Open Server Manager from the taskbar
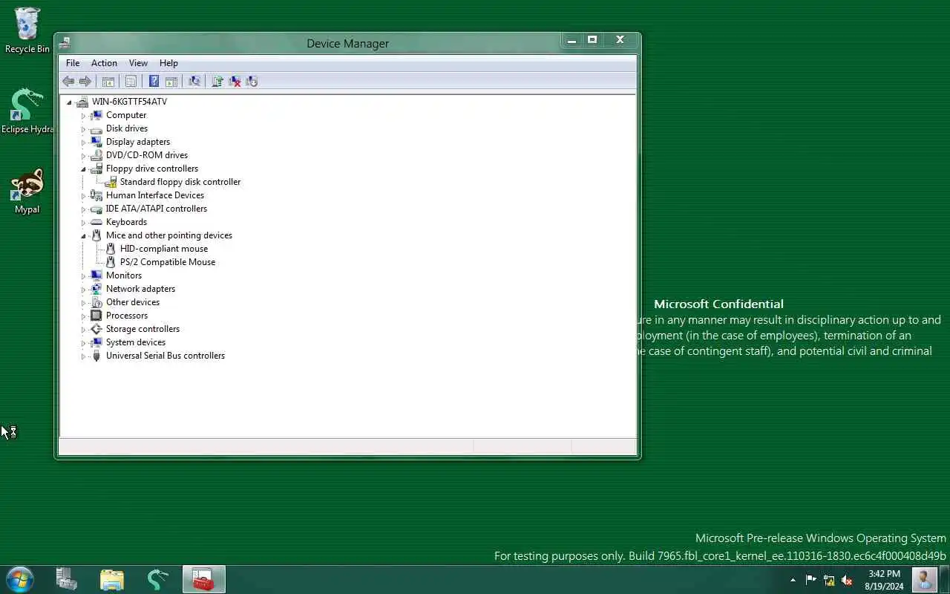 coord(67,579)
